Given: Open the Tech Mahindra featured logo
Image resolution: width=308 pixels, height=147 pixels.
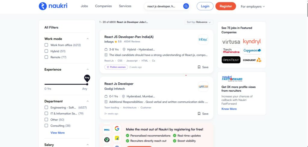Looking at the screenshot, I should point(231,51).
